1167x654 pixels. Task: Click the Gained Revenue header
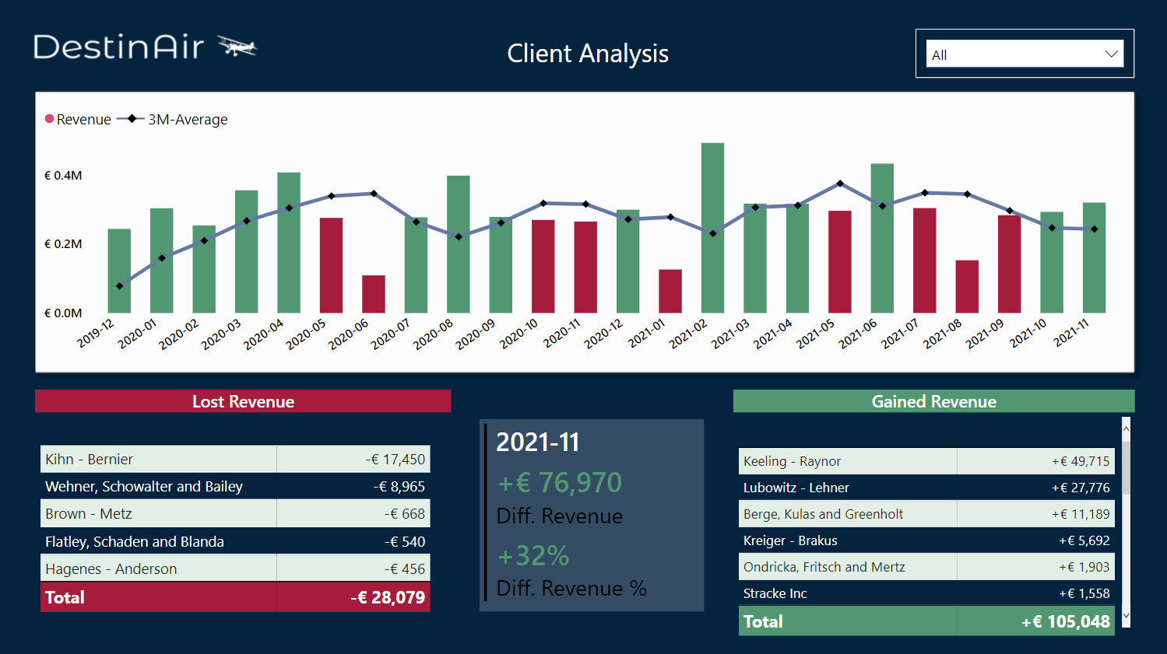[933, 401]
